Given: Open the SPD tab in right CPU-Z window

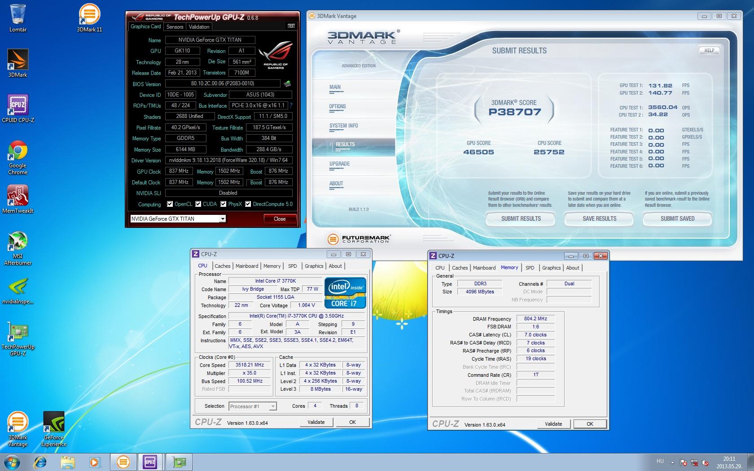Looking at the screenshot, I should [x=530, y=268].
